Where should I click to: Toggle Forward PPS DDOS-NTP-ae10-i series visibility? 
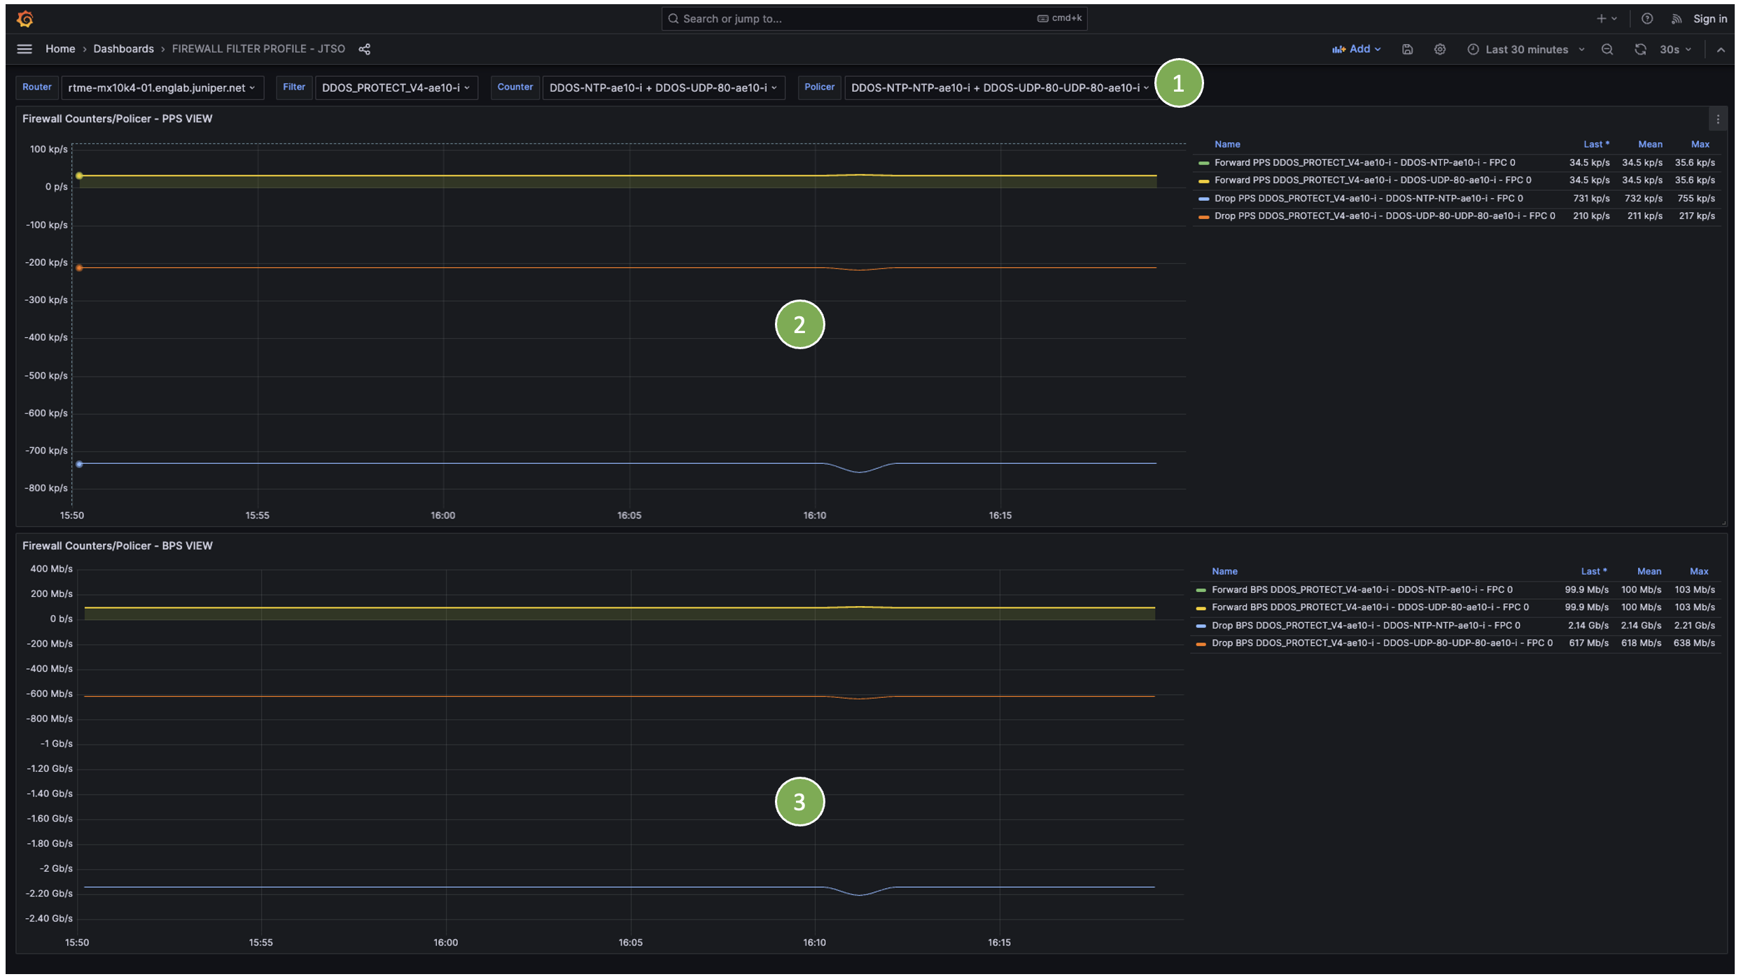pyautogui.click(x=1364, y=162)
